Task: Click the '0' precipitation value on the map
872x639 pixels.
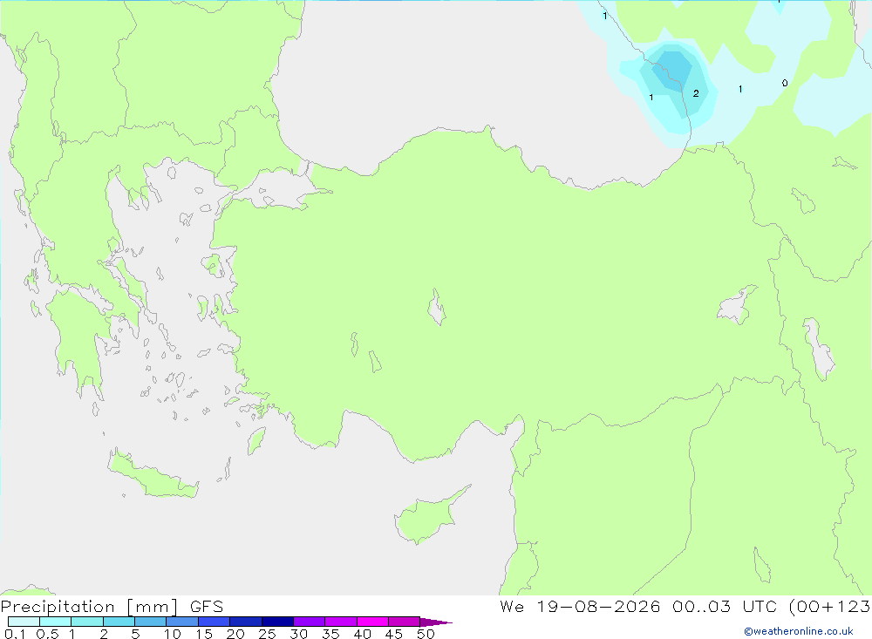Action: click(x=785, y=83)
